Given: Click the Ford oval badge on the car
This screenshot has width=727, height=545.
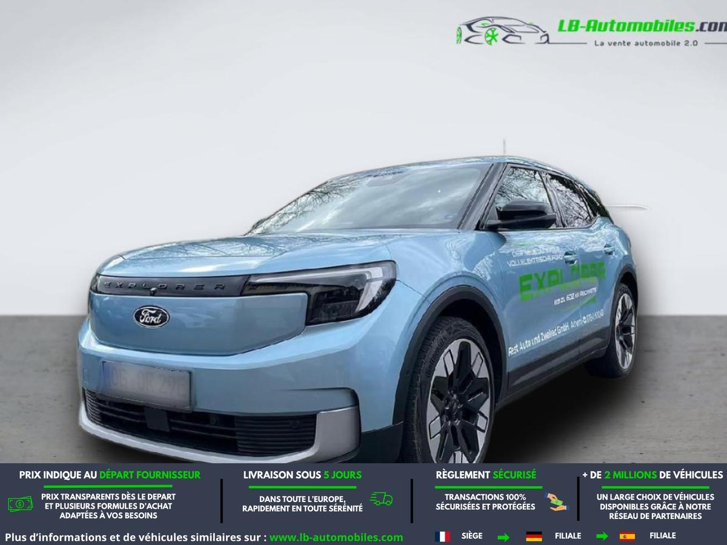Looking at the screenshot, I should coord(151,317).
